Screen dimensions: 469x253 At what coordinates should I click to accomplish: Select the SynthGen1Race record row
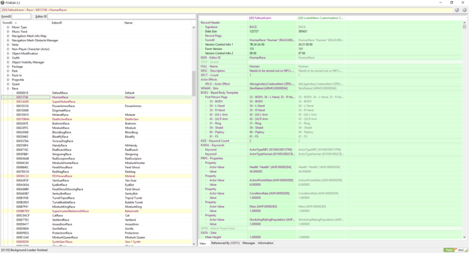[96, 242]
